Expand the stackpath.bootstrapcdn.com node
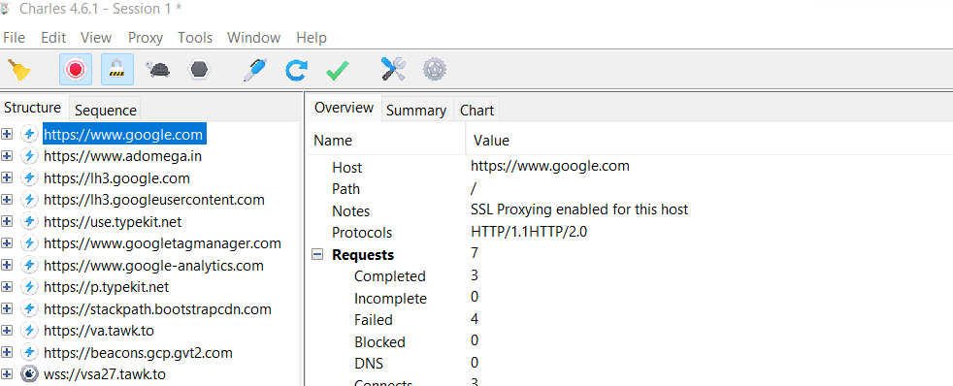953x386 pixels. pos(7,309)
